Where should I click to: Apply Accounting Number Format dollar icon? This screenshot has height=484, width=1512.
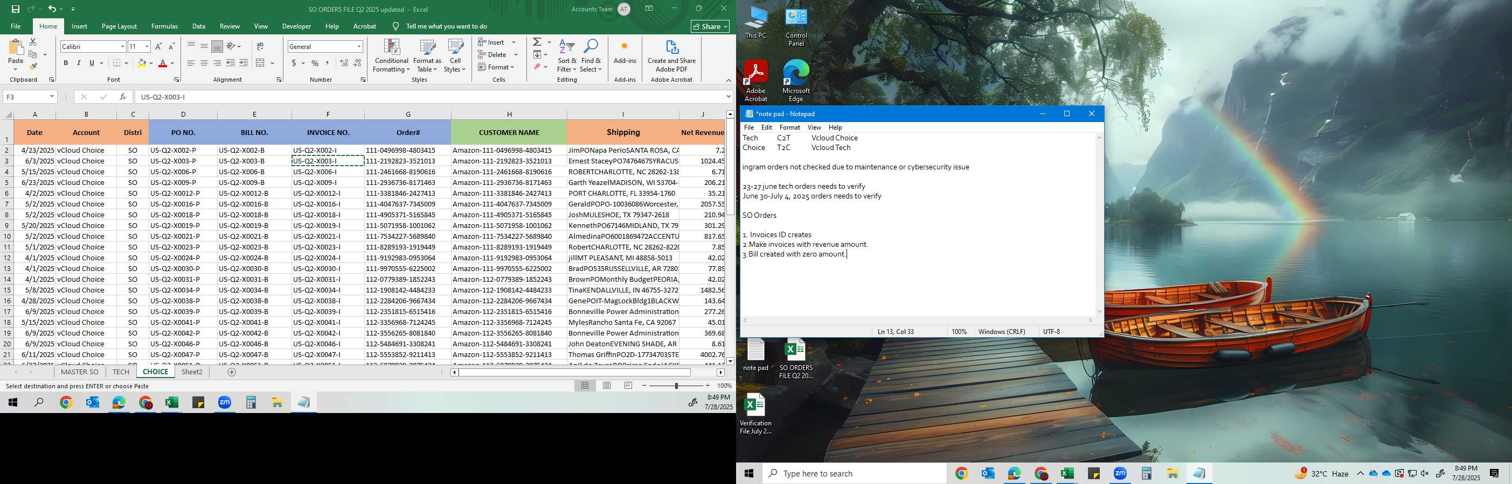tap(294, 63)
